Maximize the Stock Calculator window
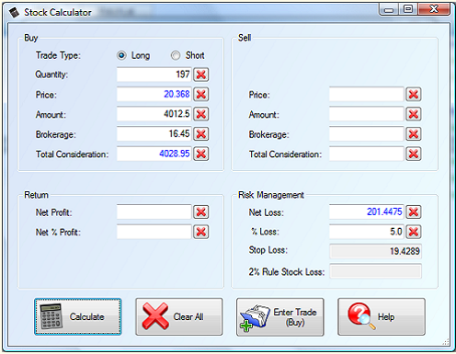Viewport: 456px width, 354px height. [x=408, y=9]
